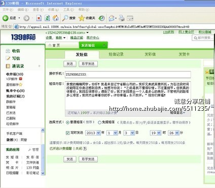This screenshot has width=215, height=188.
Task: Switch to the 发彩信 tab
Action: tap(150, 54)
